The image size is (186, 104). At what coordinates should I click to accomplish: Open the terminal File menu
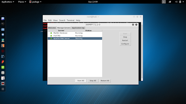tap(45, 20)
